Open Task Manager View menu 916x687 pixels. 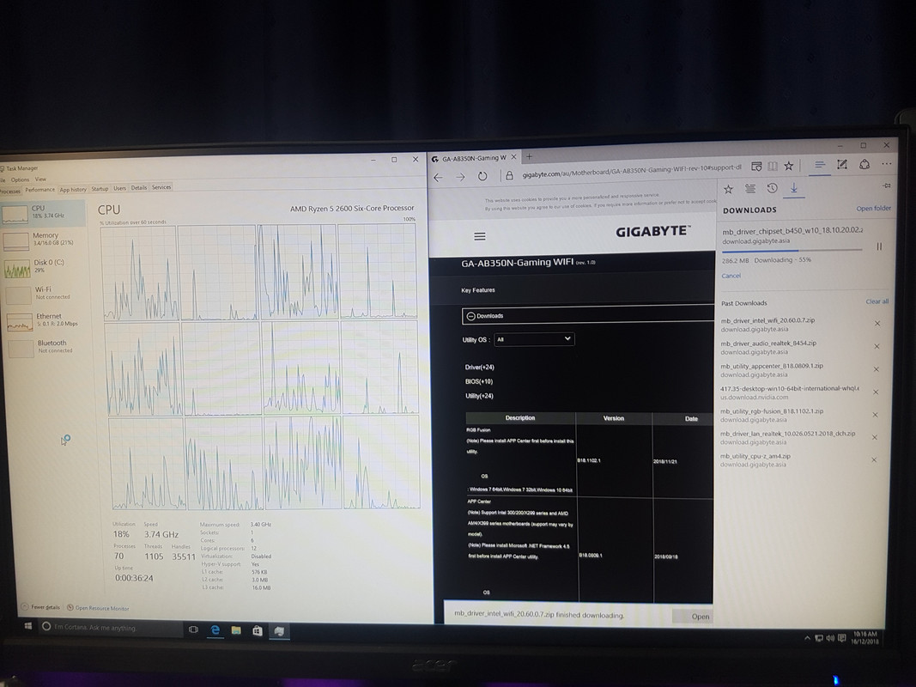tap(40, 179)
